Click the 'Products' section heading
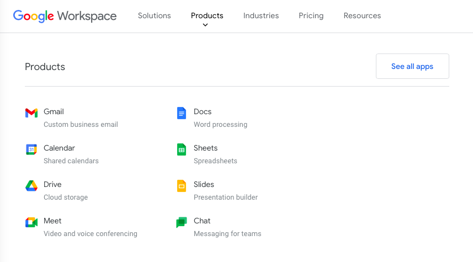 click(x=45, y=67)
